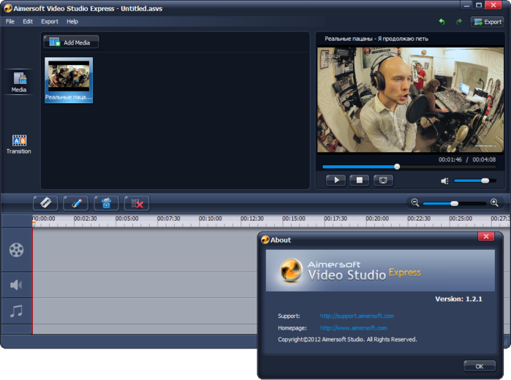Click the video track film reel icon
511x380 pixels.
[x=16, y=250]
